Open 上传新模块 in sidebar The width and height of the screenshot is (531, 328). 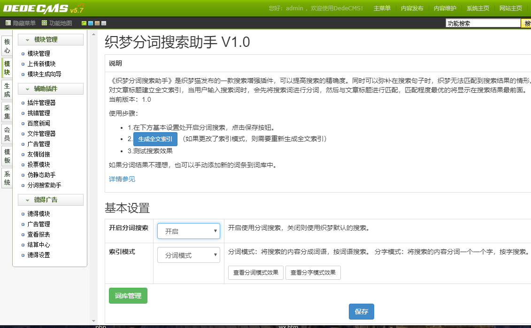[41, 64]
